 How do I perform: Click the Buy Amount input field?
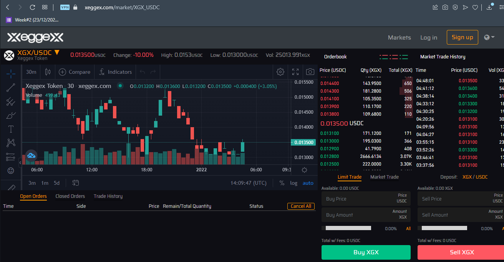tap(366, 215)
